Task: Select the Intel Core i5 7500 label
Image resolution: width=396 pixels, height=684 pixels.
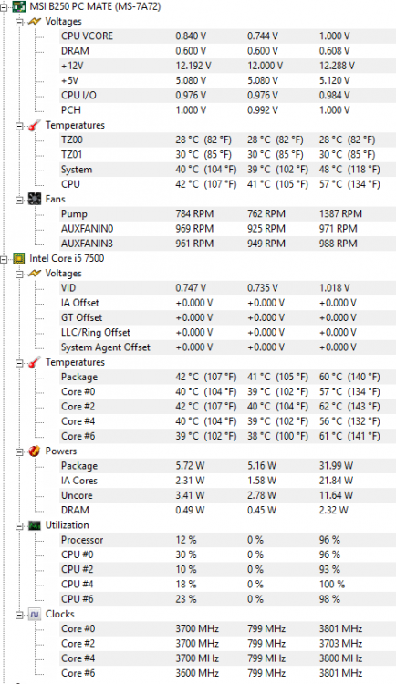Action: pyautogui.click(x=67, y=258)
